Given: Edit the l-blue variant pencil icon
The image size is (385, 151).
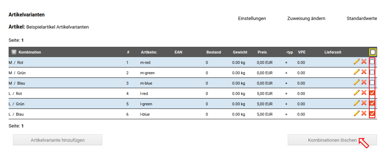Looking at the screenshot, I should pos(356,114).
